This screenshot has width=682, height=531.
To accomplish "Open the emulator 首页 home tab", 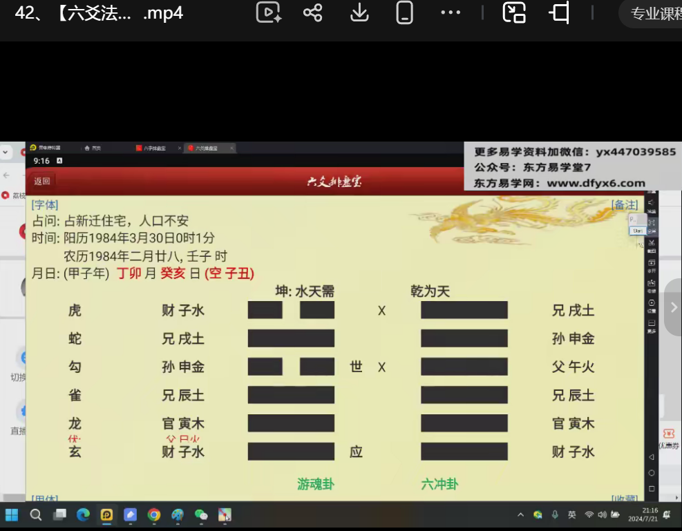I will [93, 148].
